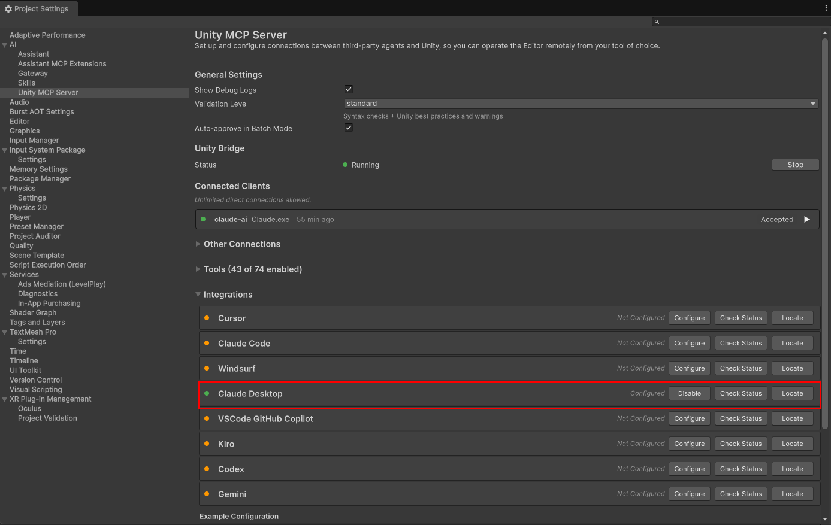The width and height of the screenshot is (831, 525).
Task: Open Player settings
Action: (x=20, y=217)
